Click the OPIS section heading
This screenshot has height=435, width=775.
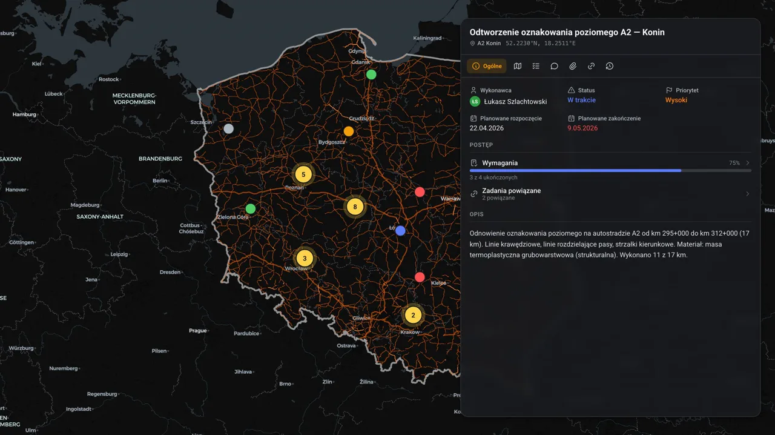(x=477, y=214)
